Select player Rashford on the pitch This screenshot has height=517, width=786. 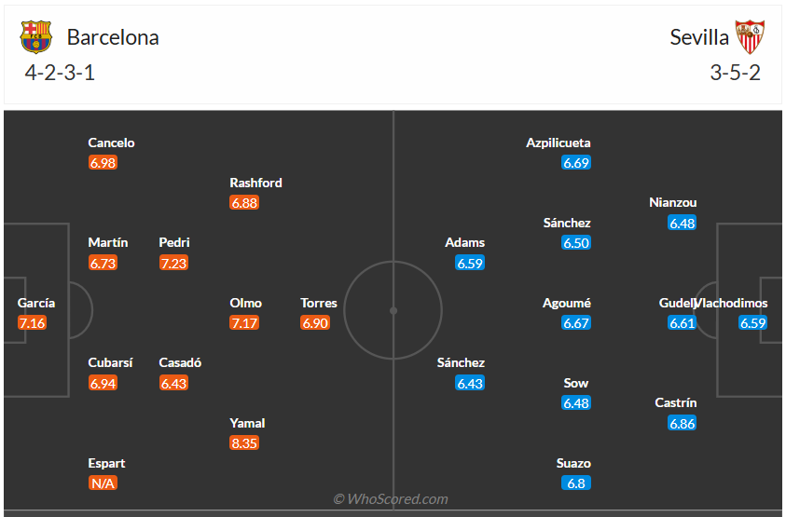255,183
